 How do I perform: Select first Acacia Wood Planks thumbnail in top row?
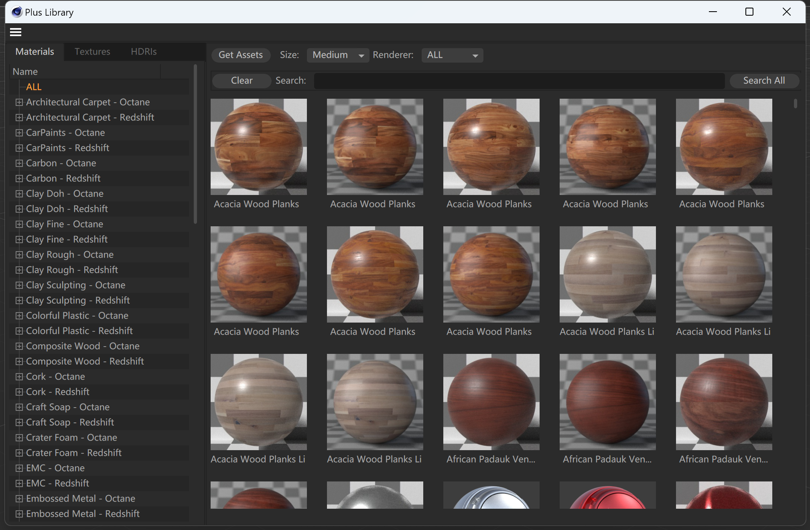click(x=259, y=147)
